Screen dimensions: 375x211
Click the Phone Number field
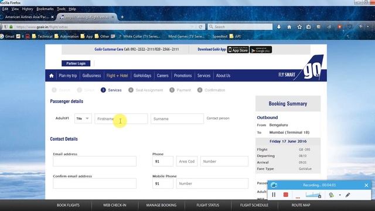[x=224, y=161]
